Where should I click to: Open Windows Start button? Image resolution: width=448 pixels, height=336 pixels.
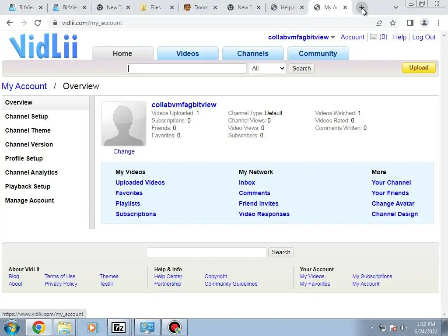12,327
